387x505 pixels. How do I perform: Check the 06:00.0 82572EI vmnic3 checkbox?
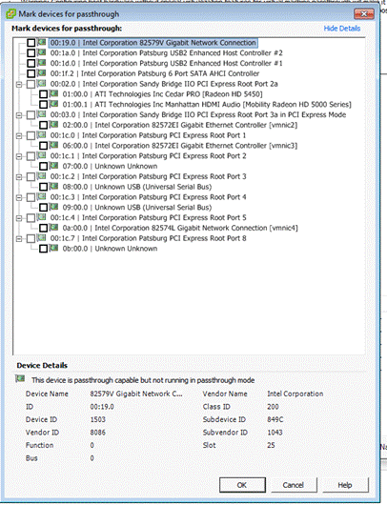(44, 146)
